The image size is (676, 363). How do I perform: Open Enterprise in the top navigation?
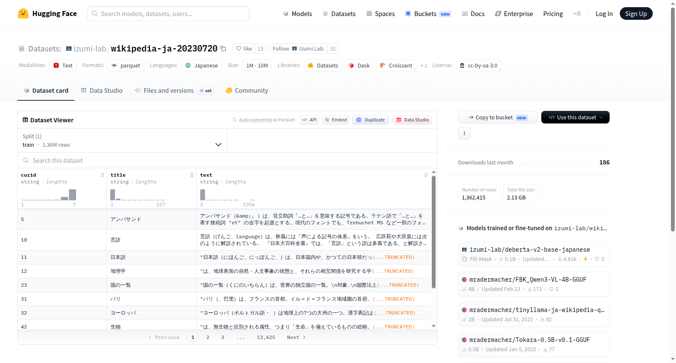point(514,13)
